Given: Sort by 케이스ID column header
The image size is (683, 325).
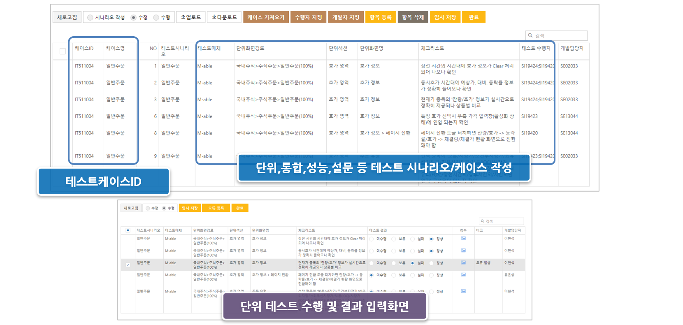Looking at the screenshot, I should click(x=84, y=49).
